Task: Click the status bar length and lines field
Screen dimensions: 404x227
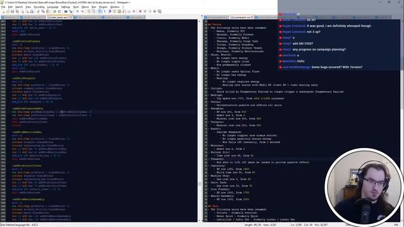Action: click(261, 224)
